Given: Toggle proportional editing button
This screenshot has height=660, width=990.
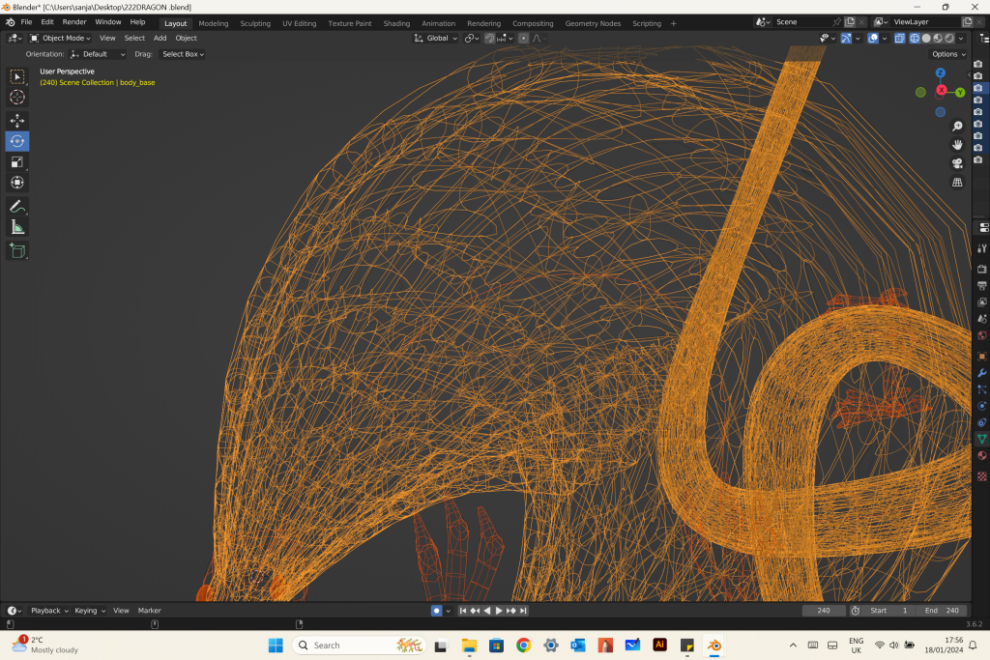Looking at the screenshot, I should (x=523, y=39).
